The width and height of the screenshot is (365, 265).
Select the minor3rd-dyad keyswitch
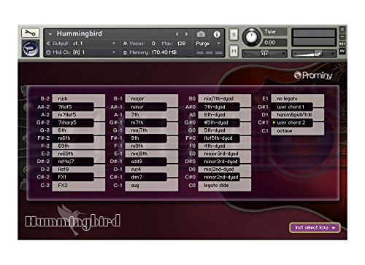[219, 162]
